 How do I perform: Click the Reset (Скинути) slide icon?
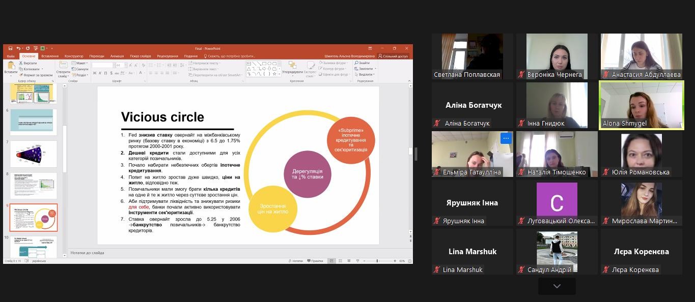[x=74, y=69]
